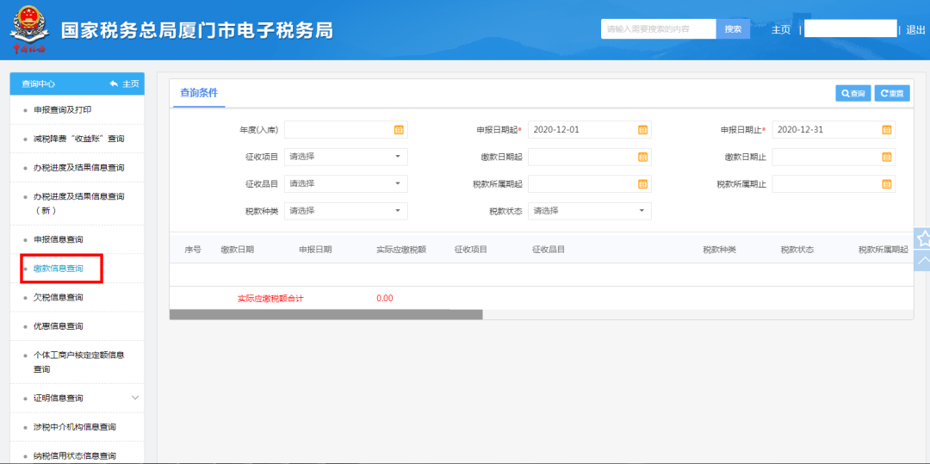Screen dimensions: 930x464
Task: Click the 序号 column header
Action: point(193,250)
